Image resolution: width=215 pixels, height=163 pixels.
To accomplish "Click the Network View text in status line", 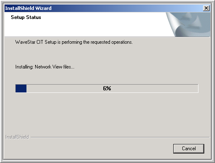I will [x=48, y=67].
